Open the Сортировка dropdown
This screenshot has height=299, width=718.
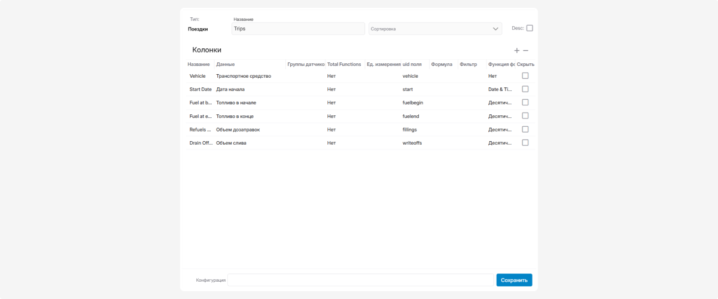(435, 29)
